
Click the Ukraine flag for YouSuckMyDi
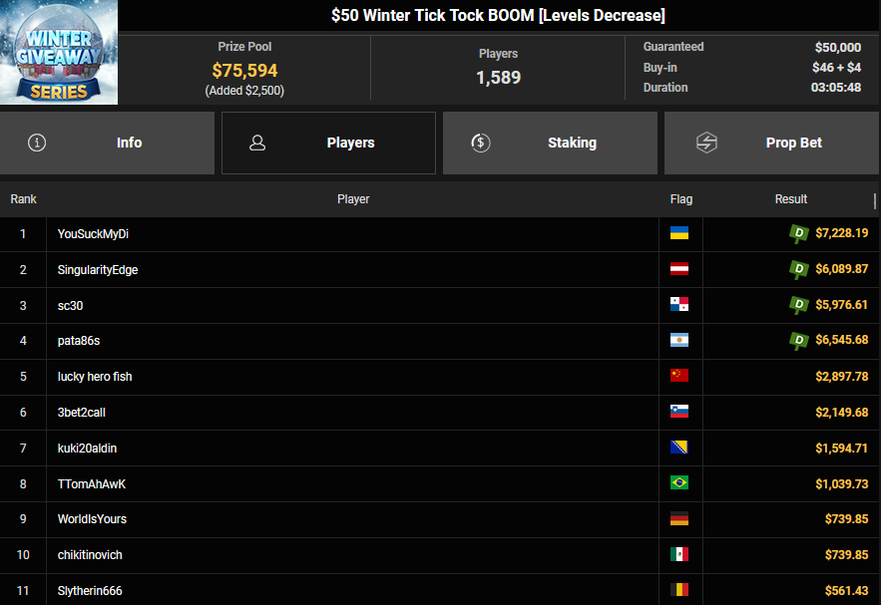point(679,233)
